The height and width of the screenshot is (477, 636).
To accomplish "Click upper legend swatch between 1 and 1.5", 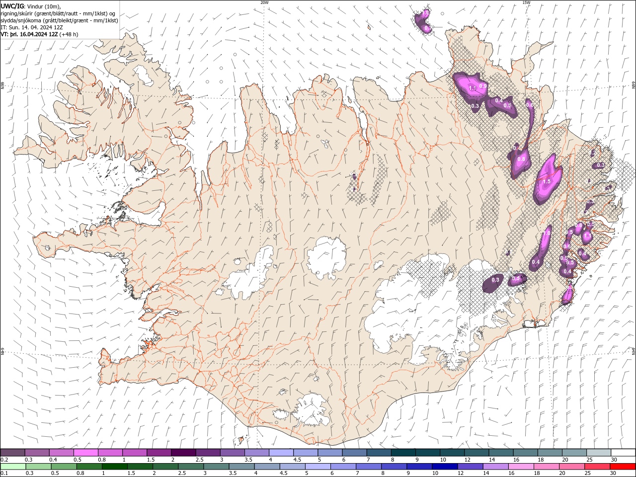I will [135, 453].
